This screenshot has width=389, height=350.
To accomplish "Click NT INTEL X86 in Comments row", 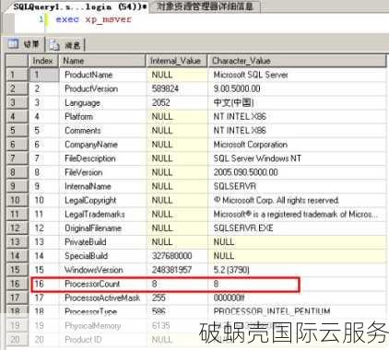I will pos(297,131).
